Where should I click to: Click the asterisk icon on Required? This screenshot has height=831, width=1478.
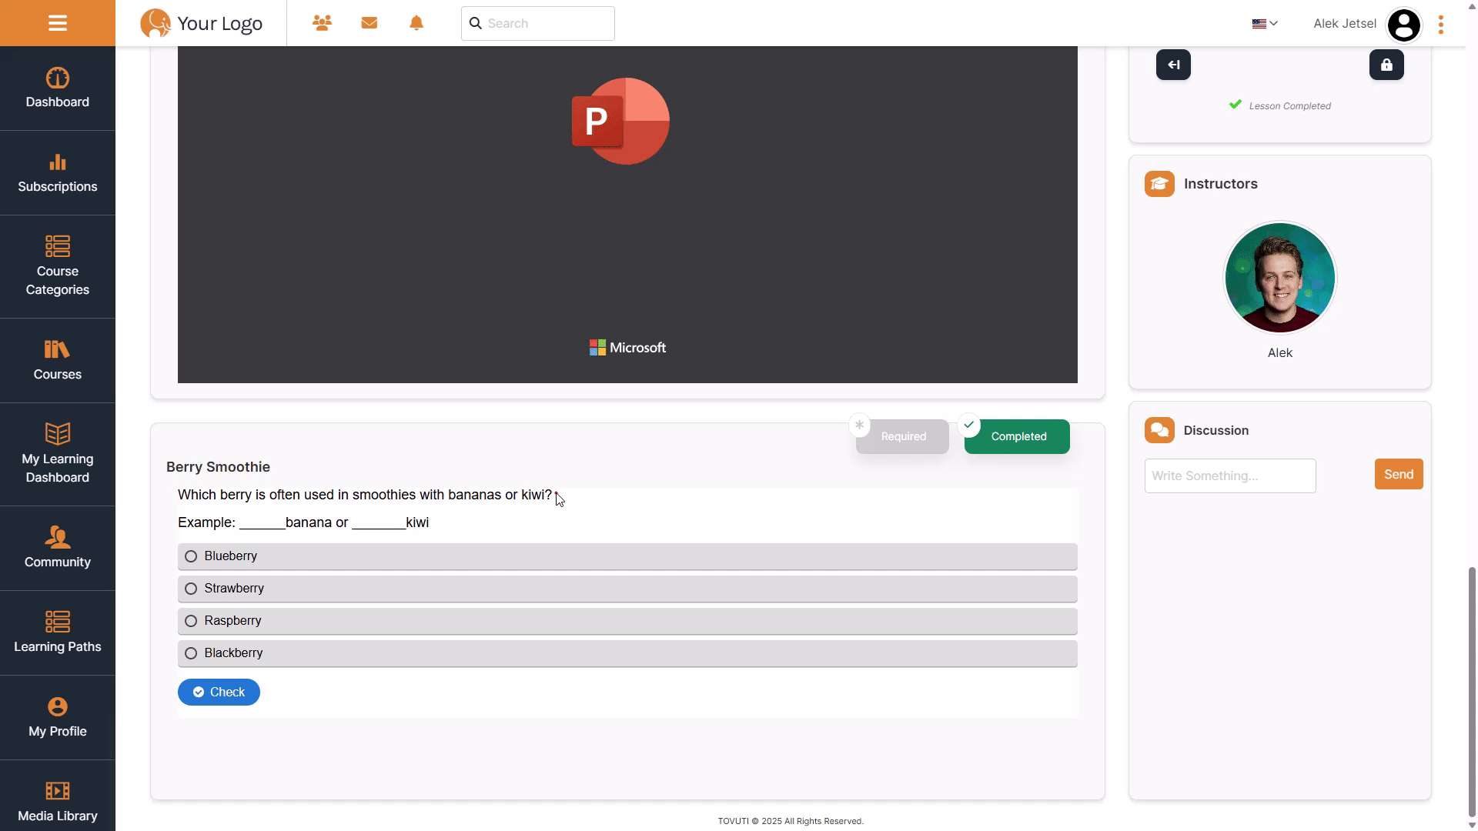point(859,425)
